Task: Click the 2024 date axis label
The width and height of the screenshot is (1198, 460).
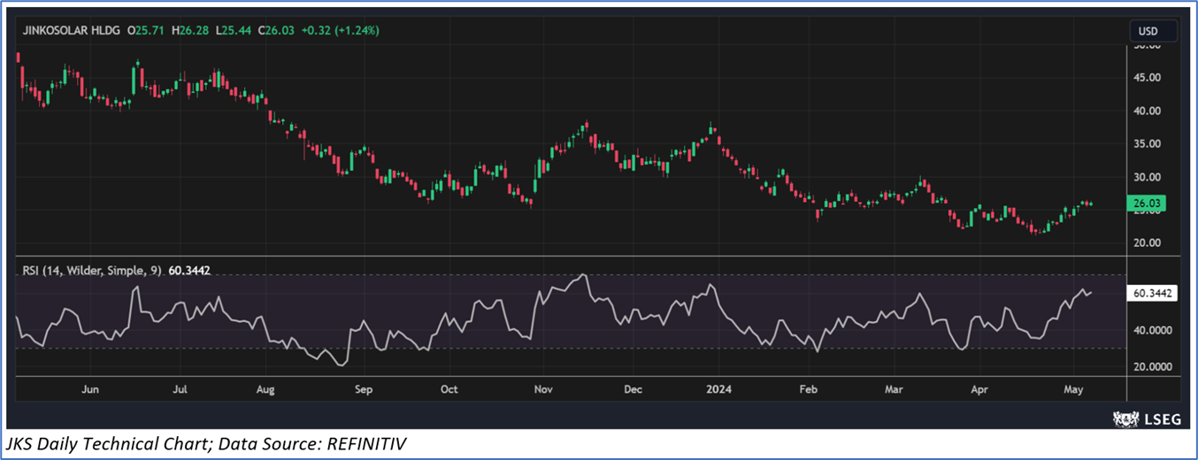Action: 719,388
